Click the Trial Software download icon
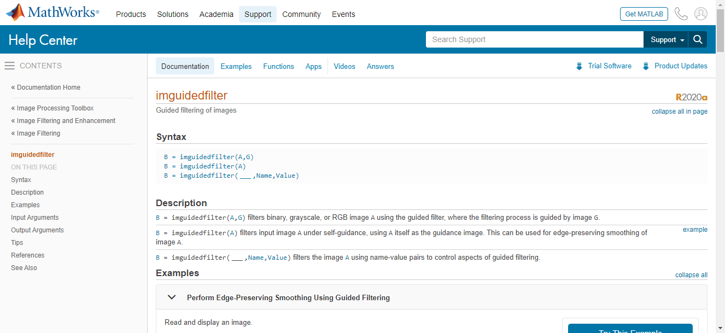Image resolution: width=725 pixels, height=333 pixels. point(579,66)
